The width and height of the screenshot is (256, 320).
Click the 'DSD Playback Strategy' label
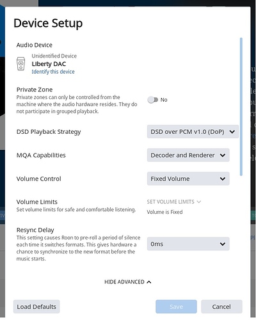(49, 132)
